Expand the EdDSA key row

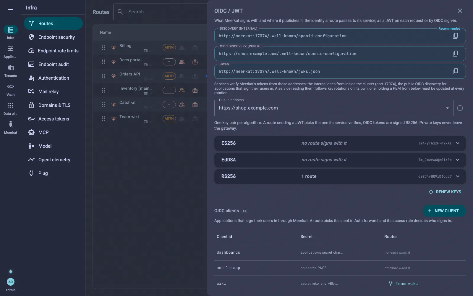(x=340, y=160)
